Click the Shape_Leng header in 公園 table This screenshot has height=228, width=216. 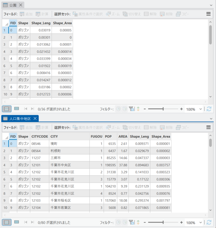(x=41, y=23)
